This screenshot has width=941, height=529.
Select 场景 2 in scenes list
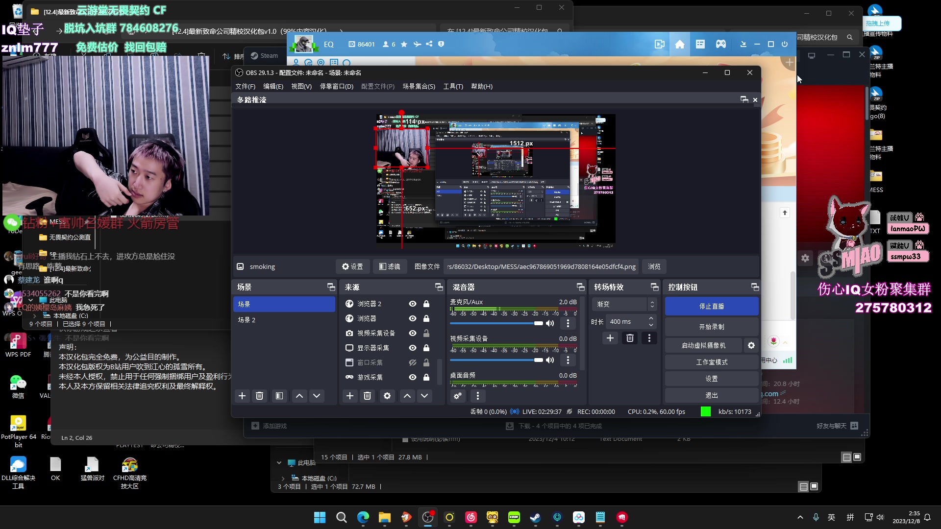click(284, 320)
